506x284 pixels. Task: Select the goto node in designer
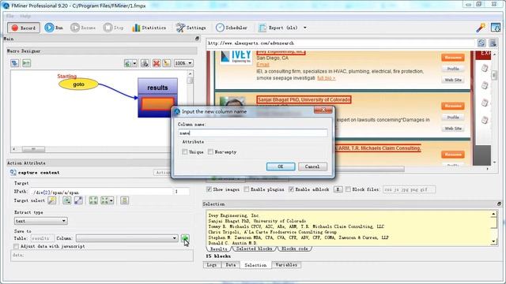click(78, 84)
